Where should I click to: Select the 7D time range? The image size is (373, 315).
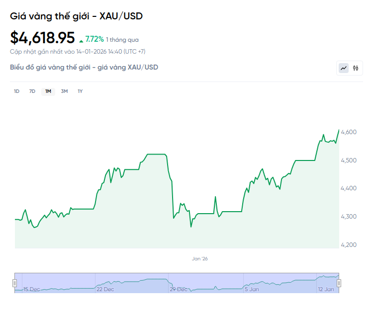tap(32, 91)
